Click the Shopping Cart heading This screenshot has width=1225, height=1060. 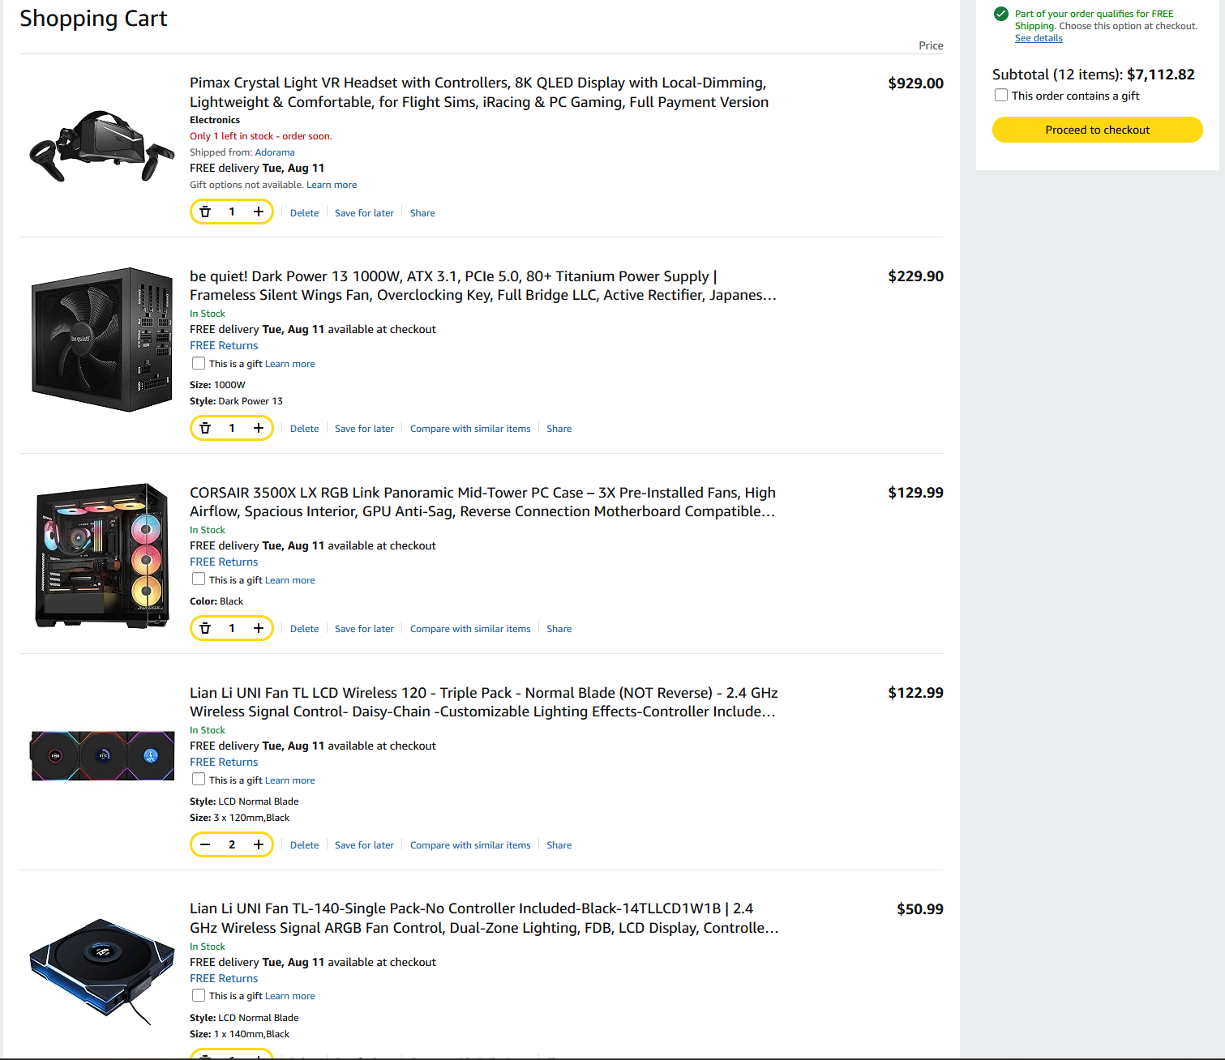tap(93, 19)
